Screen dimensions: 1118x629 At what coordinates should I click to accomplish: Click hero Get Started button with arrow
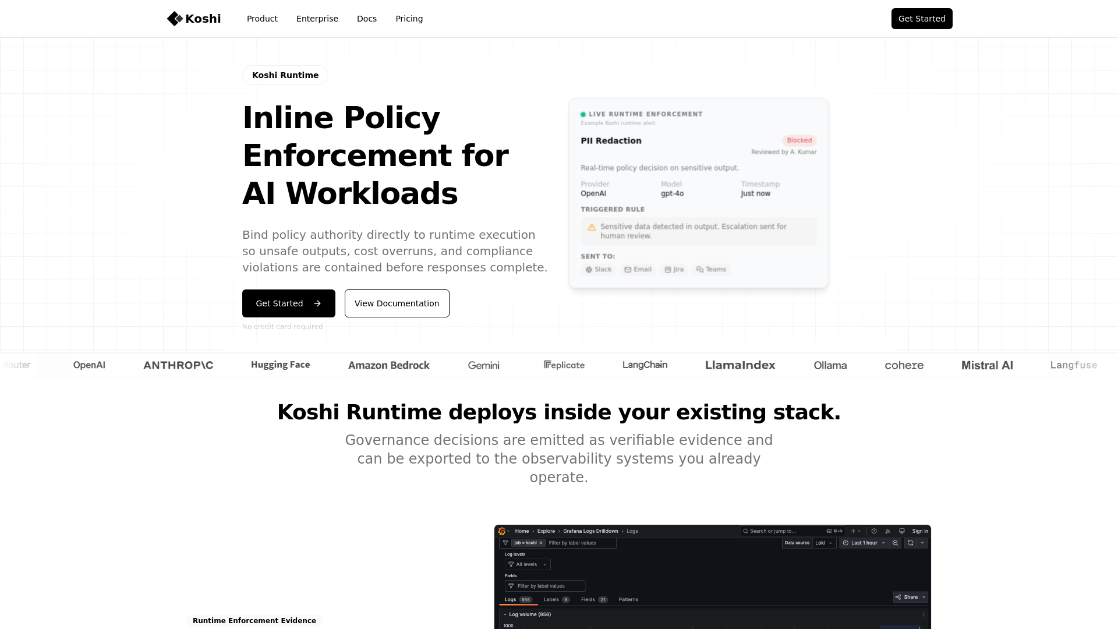[x=289, y=303]
